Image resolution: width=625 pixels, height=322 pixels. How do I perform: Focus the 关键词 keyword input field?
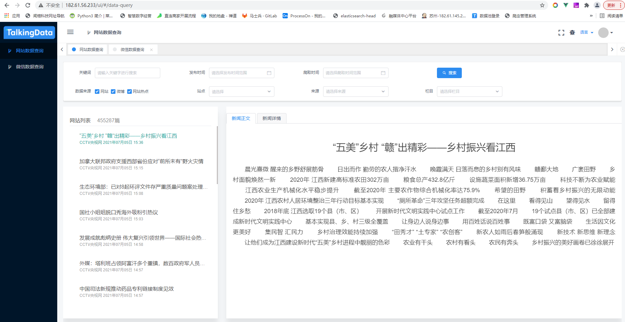(128, 73)
